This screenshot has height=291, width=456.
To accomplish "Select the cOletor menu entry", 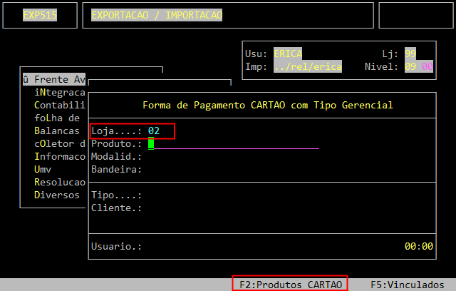I will (60, 143).
